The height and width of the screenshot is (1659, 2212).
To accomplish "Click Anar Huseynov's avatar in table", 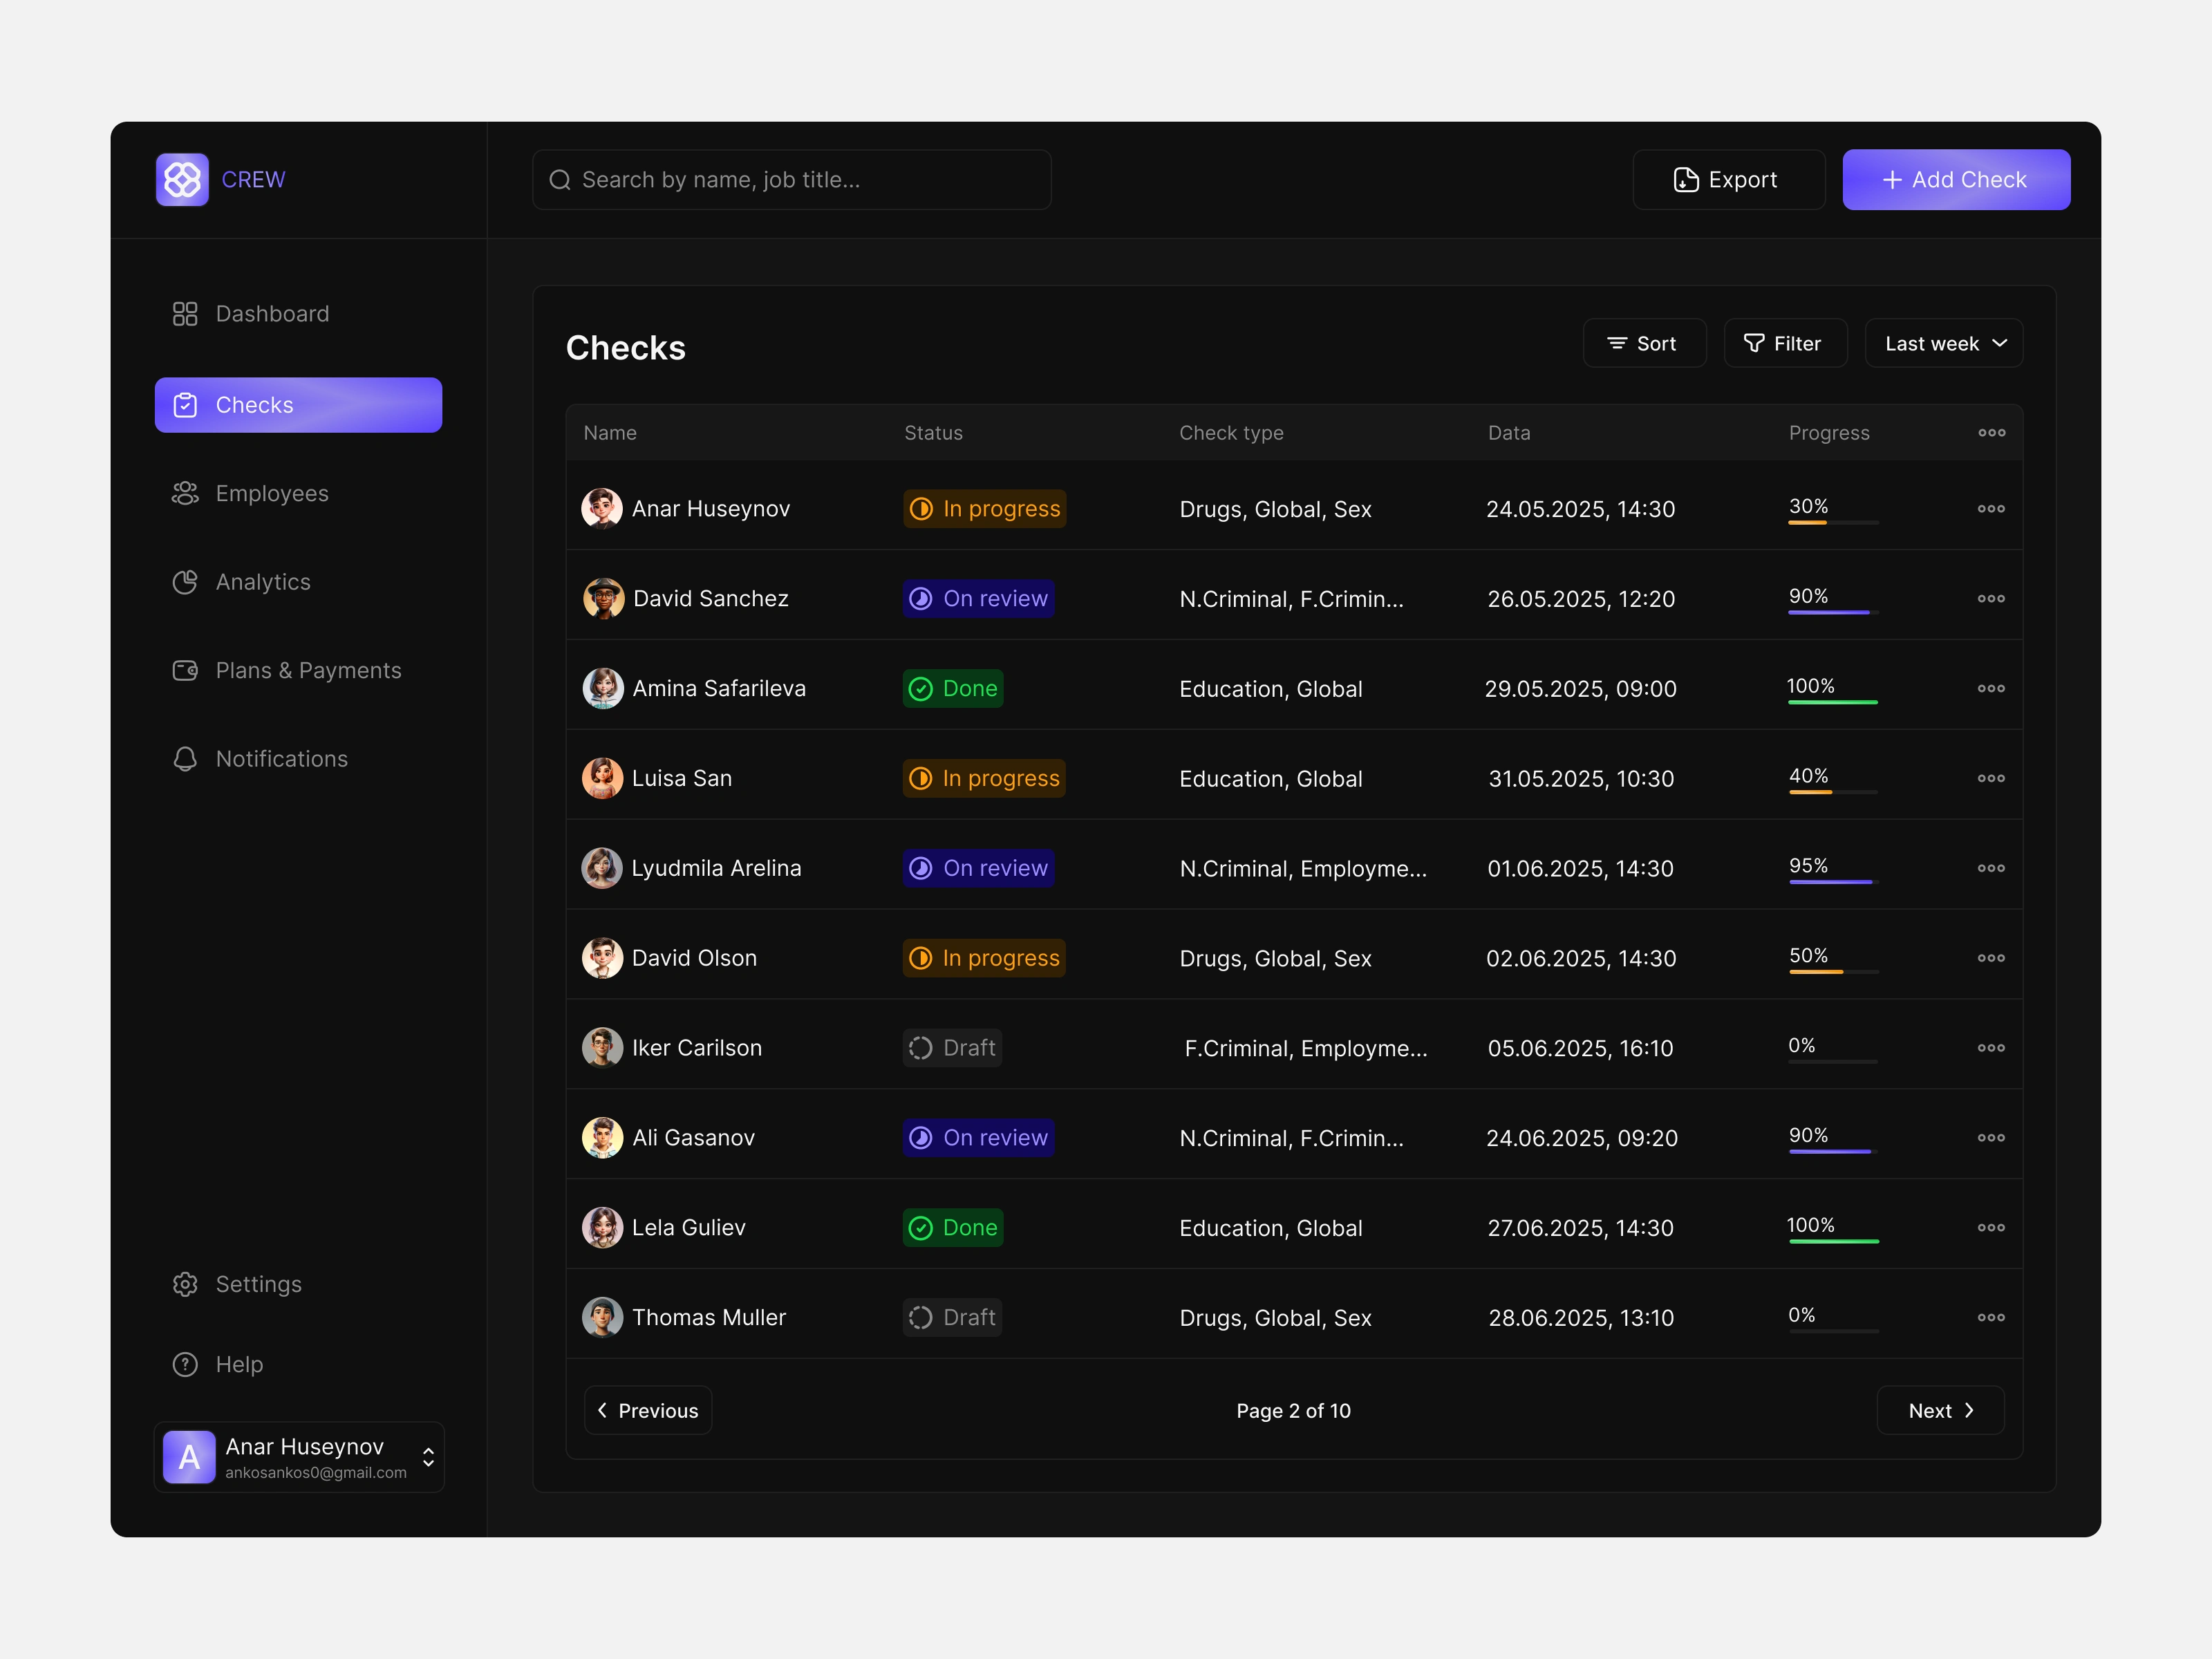I will [602, 509].
